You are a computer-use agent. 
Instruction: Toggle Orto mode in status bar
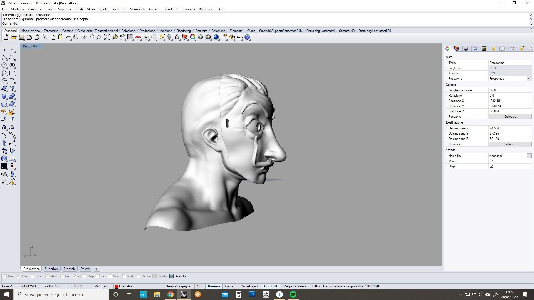[200, 286]
